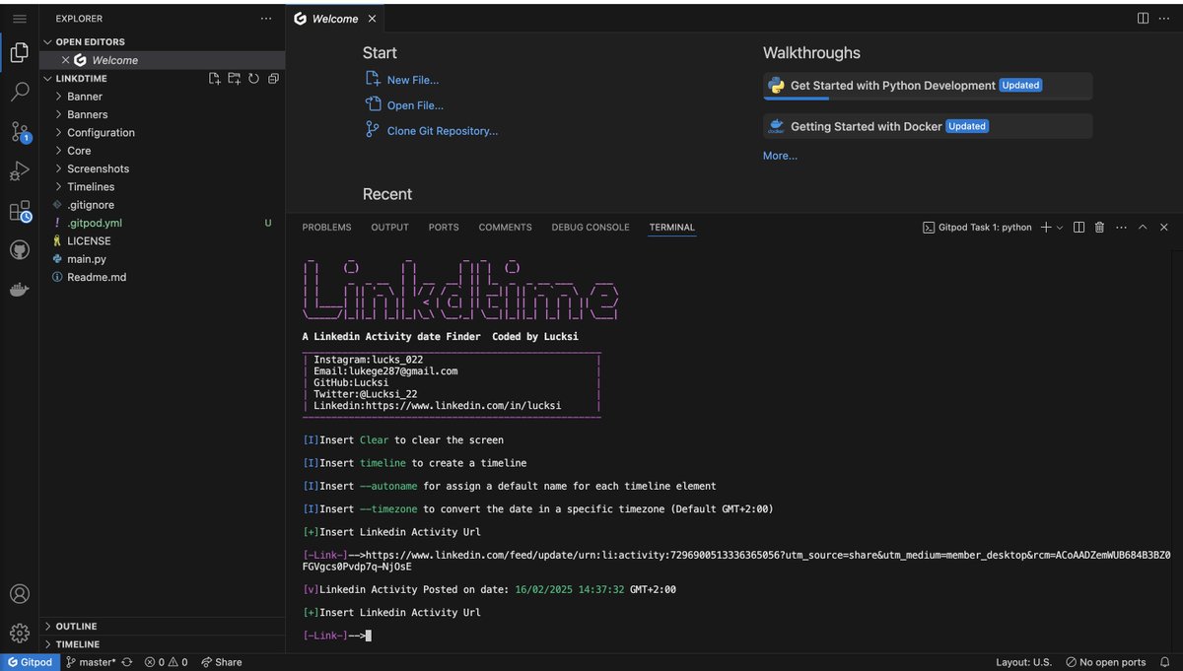Viewport: 1183px width, 671px height.
Task: Create a new file in LINKDTIME
Action: click(214, 79)
